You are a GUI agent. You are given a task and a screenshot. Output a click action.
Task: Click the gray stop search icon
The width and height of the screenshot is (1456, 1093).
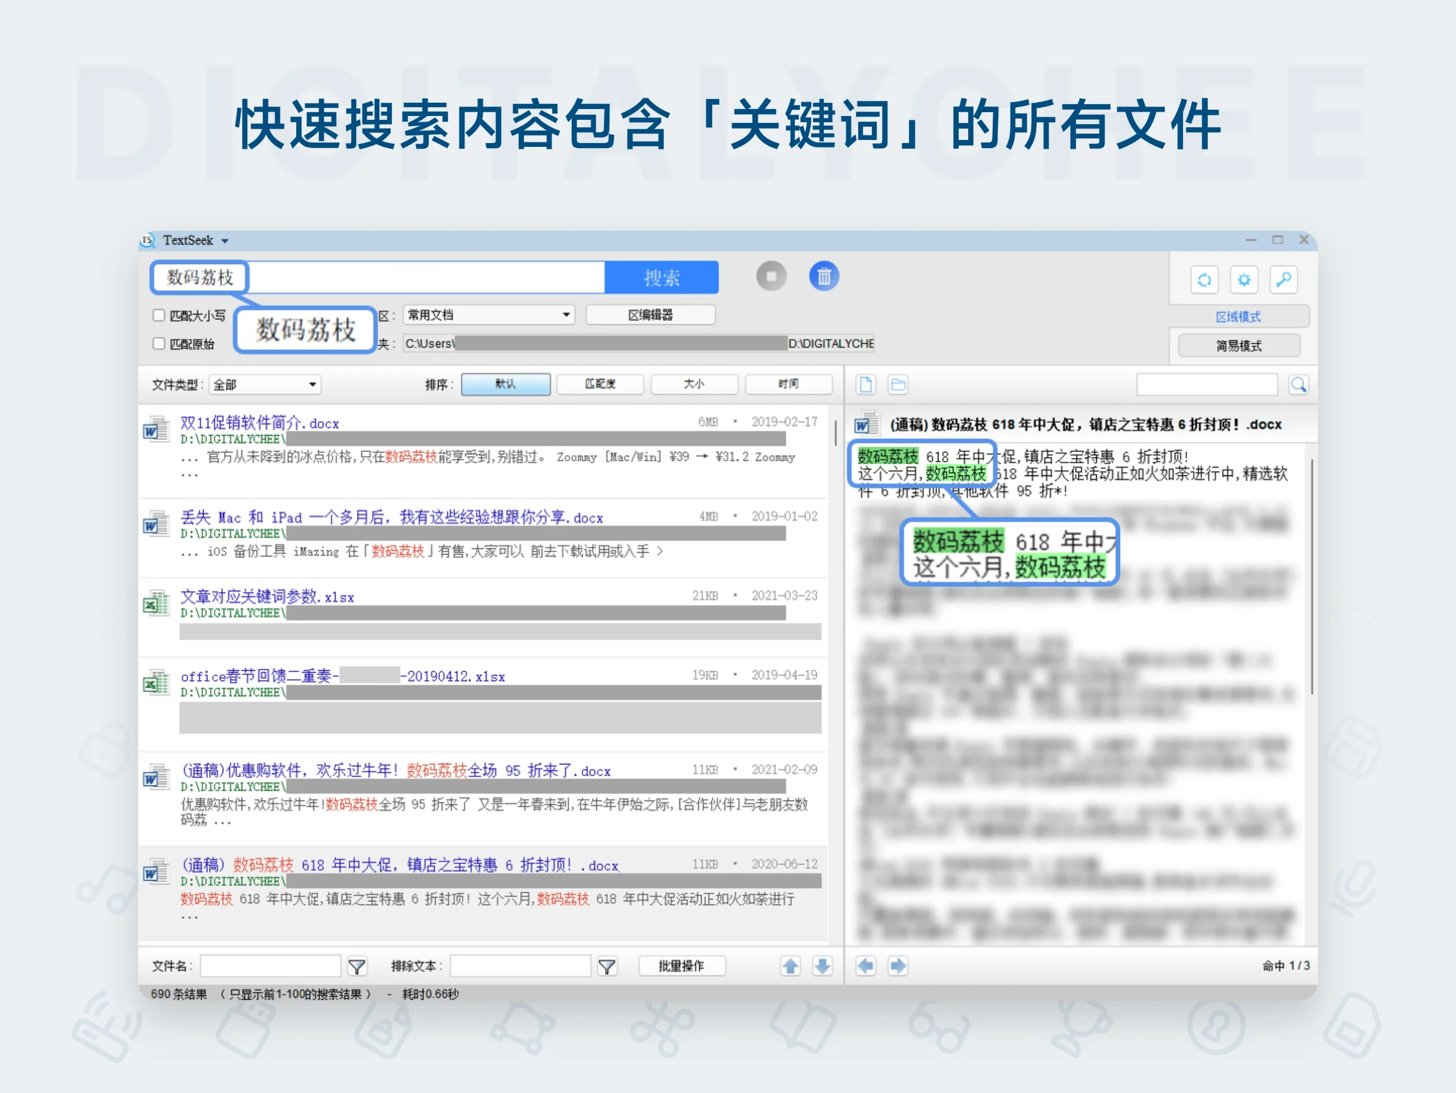coord(771,276)
